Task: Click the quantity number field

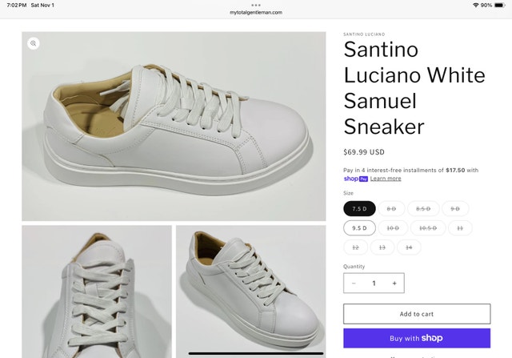Action: [x=374, y=284]
